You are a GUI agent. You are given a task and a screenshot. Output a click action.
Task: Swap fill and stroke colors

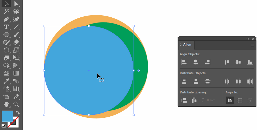coord(17,113)
